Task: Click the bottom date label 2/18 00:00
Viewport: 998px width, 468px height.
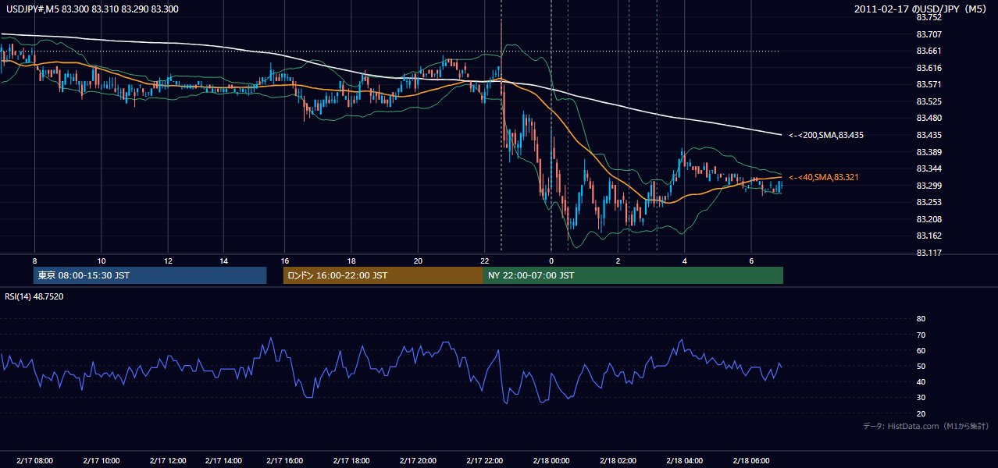Action: (x=551, y=461)
